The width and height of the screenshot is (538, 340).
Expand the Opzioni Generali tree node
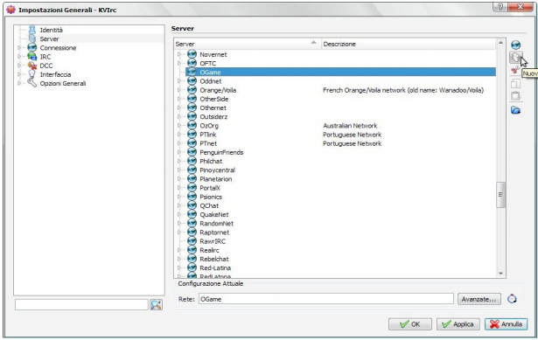coord(19,83)
